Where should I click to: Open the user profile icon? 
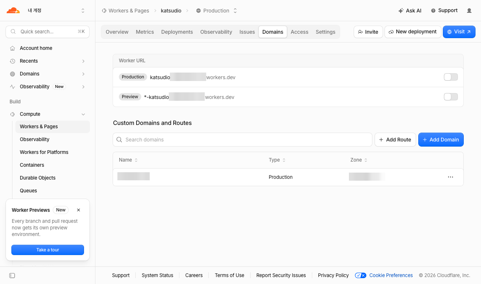[x=469, y=11]
